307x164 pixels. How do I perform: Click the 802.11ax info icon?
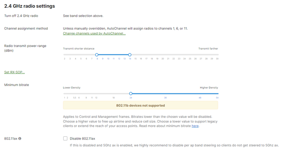click(20, 139)
